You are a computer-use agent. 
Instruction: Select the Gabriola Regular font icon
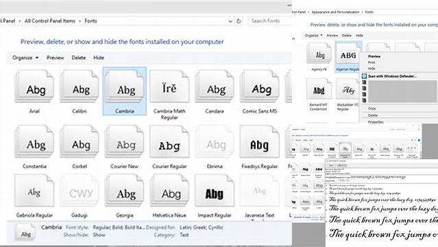(x=34, y=191)
